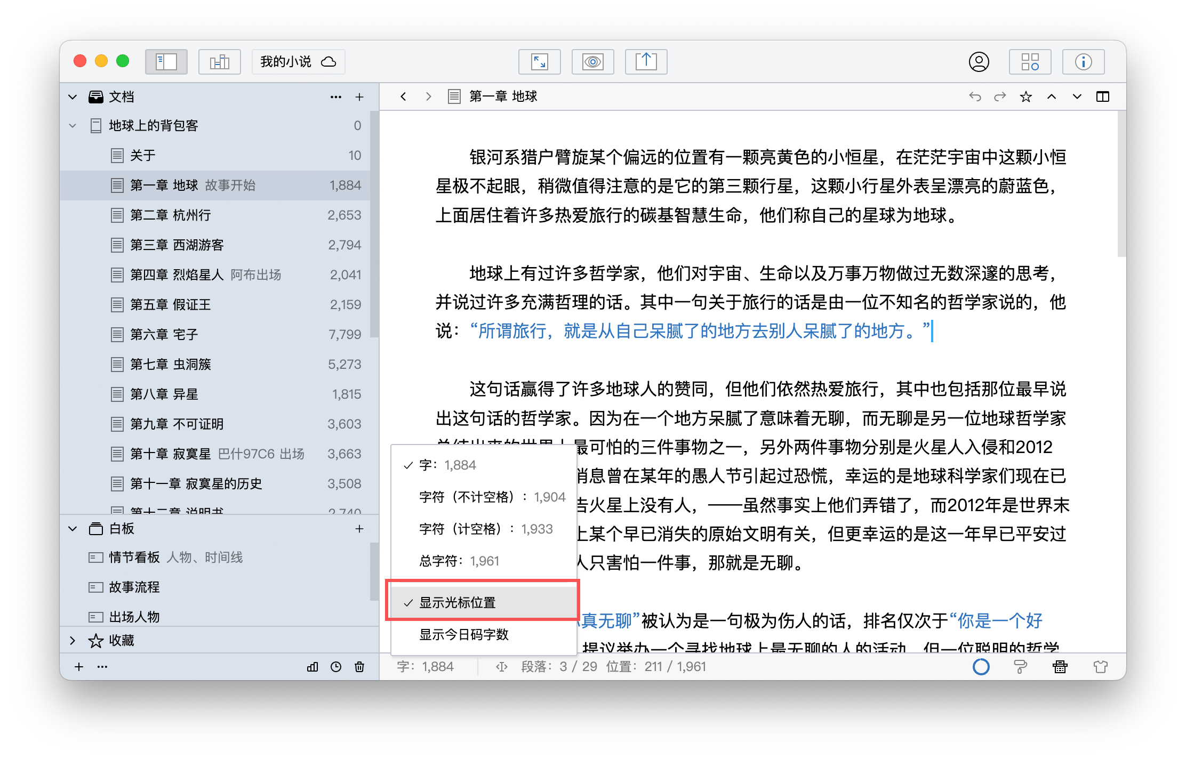This screenshot has width=1186, height=759.
Task: Open the history clock icon
Action: 336,667
